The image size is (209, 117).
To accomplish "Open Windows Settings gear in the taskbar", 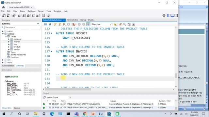I will 44,114.
